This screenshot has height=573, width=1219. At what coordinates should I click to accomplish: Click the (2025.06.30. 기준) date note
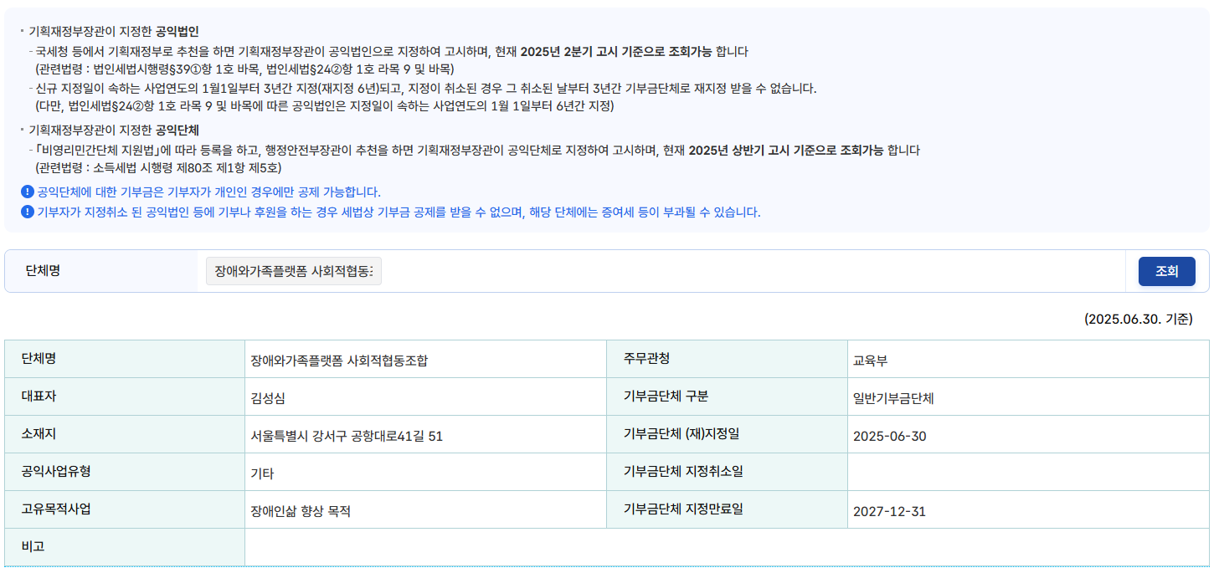pos(1139,320)
